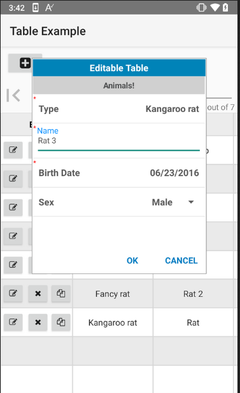Click the Fancy rat table cell
Image resolution: width=240 pixels, height=393 pixels.
pos(113,294)
